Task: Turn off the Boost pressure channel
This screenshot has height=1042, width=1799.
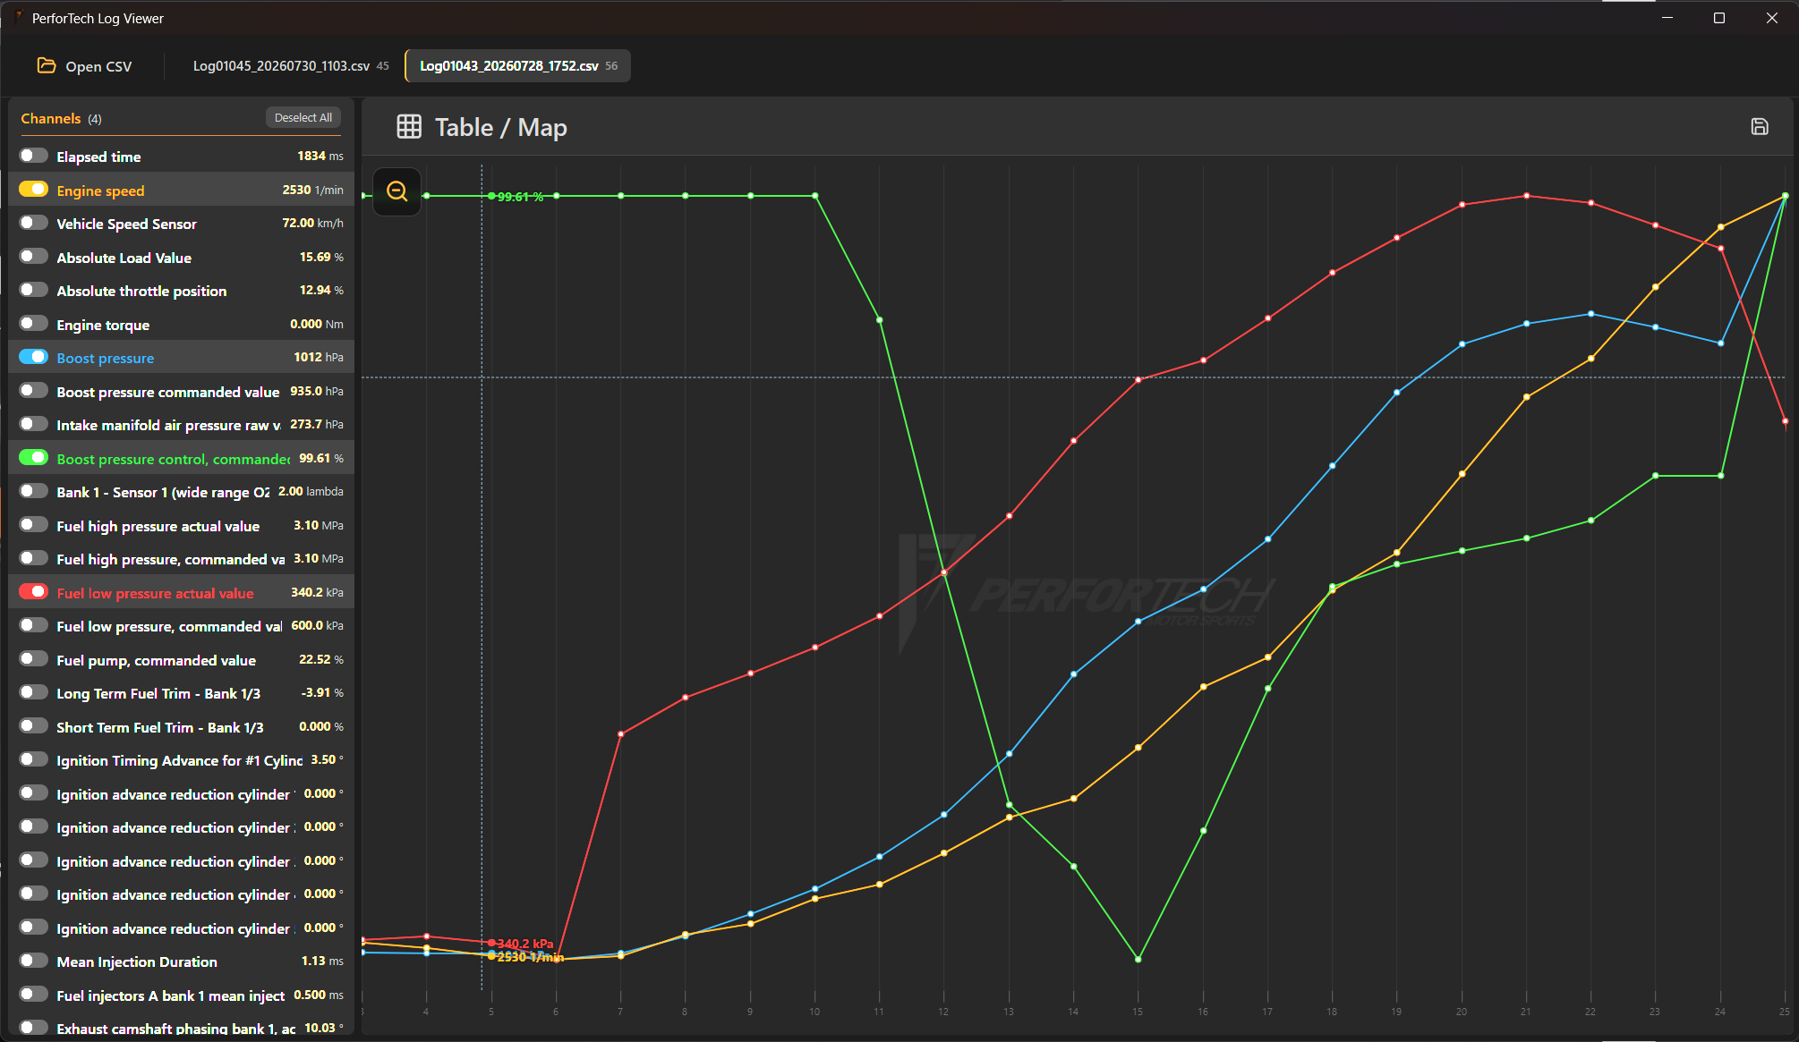Action: point(34,357)
